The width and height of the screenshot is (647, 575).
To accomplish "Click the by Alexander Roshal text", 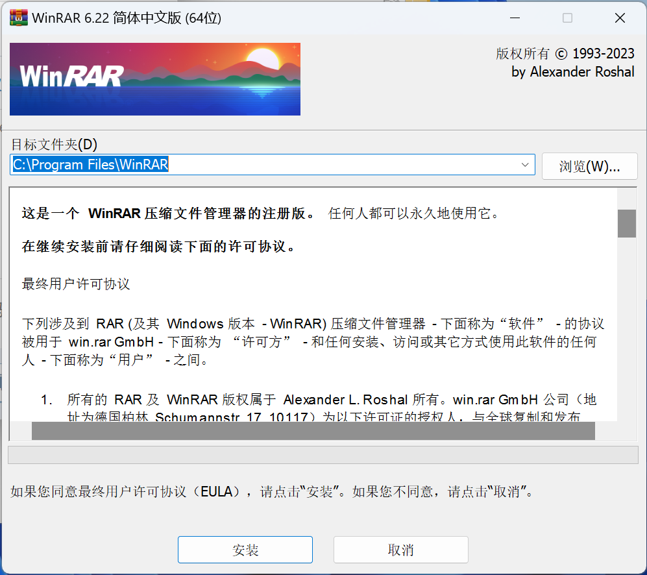I will (573, 72).
